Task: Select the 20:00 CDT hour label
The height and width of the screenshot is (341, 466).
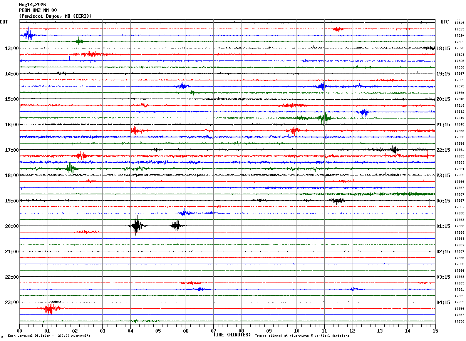Action: [12, 226]
